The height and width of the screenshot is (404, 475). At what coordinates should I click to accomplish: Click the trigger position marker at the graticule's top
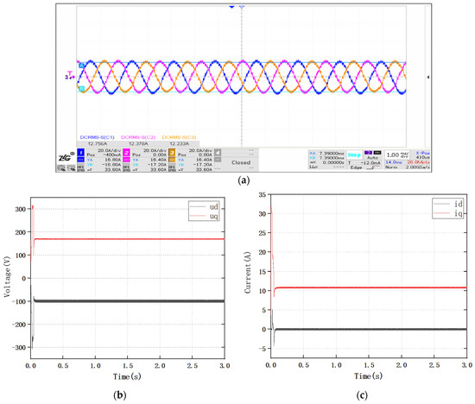coord(231,6)
